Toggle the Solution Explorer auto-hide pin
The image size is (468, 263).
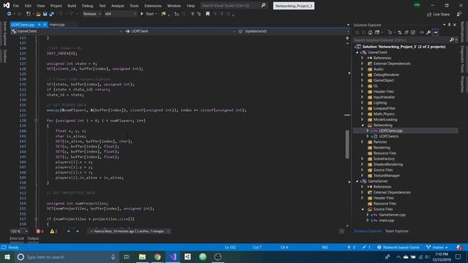pos(449,25)
